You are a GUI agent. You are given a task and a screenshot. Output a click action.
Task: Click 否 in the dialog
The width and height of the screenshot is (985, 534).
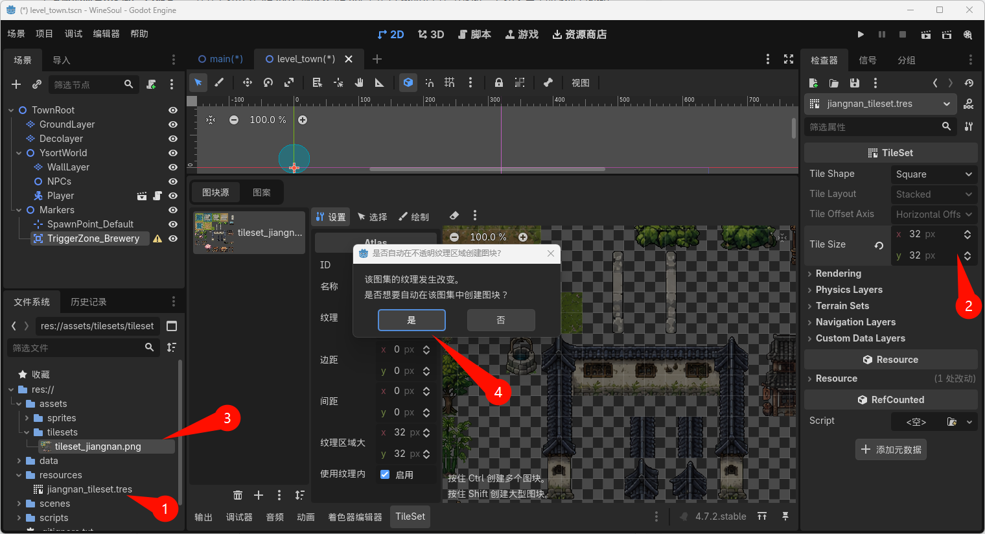[x=501, y=320]
